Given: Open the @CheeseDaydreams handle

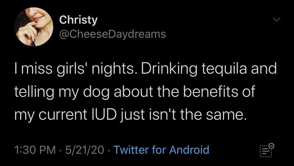Looking at the screenshot, I should 112,34.
